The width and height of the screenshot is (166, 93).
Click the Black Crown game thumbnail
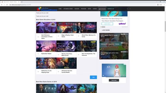click(66, 46)
